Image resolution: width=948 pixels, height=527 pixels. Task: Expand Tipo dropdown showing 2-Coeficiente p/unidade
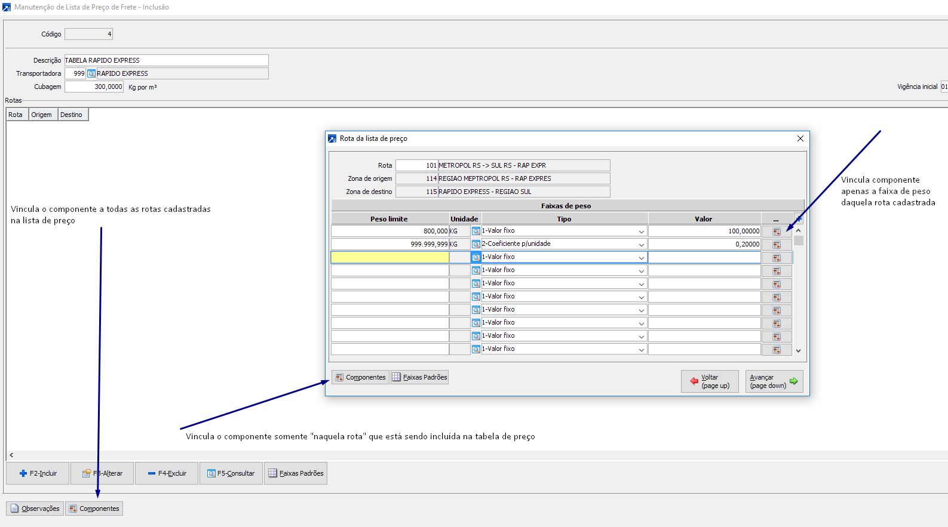pos(641,245)
